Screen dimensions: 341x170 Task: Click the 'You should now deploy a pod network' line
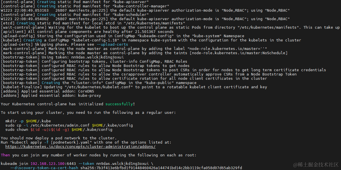59,138
